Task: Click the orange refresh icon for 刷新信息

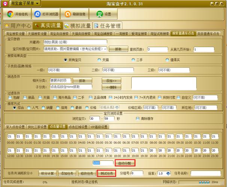Action: pos(67,14)
